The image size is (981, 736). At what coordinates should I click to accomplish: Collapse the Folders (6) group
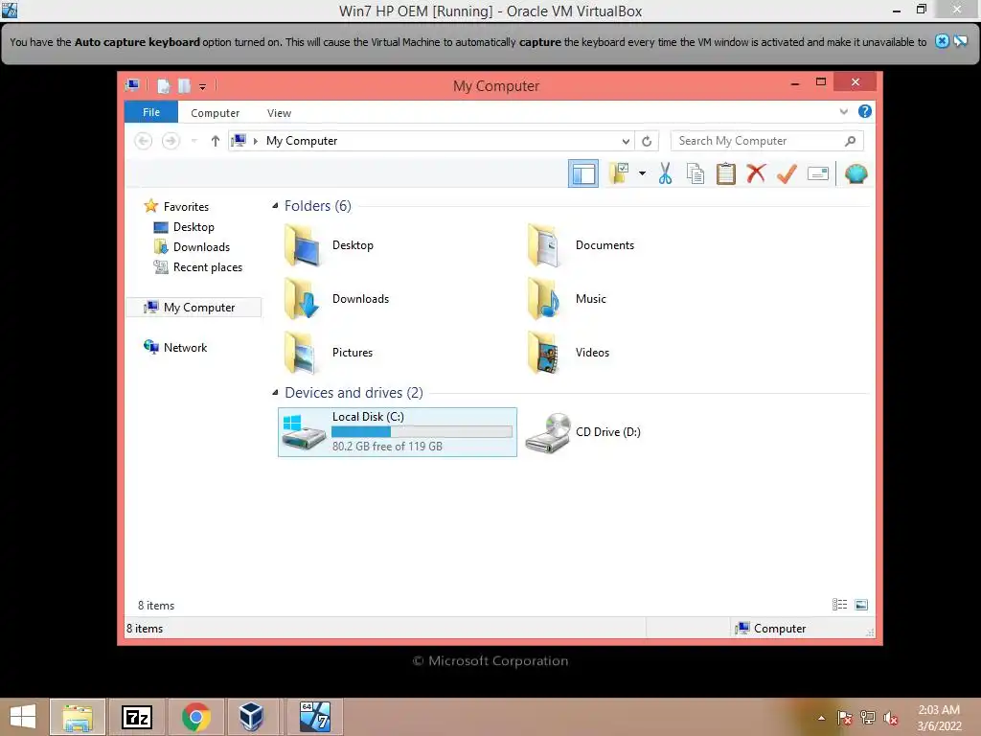pyautogui.click(x=275, y=206)
